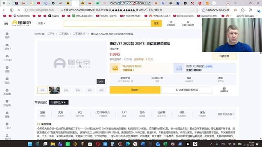Click the yellow 询底价 button

pos(135,90)
